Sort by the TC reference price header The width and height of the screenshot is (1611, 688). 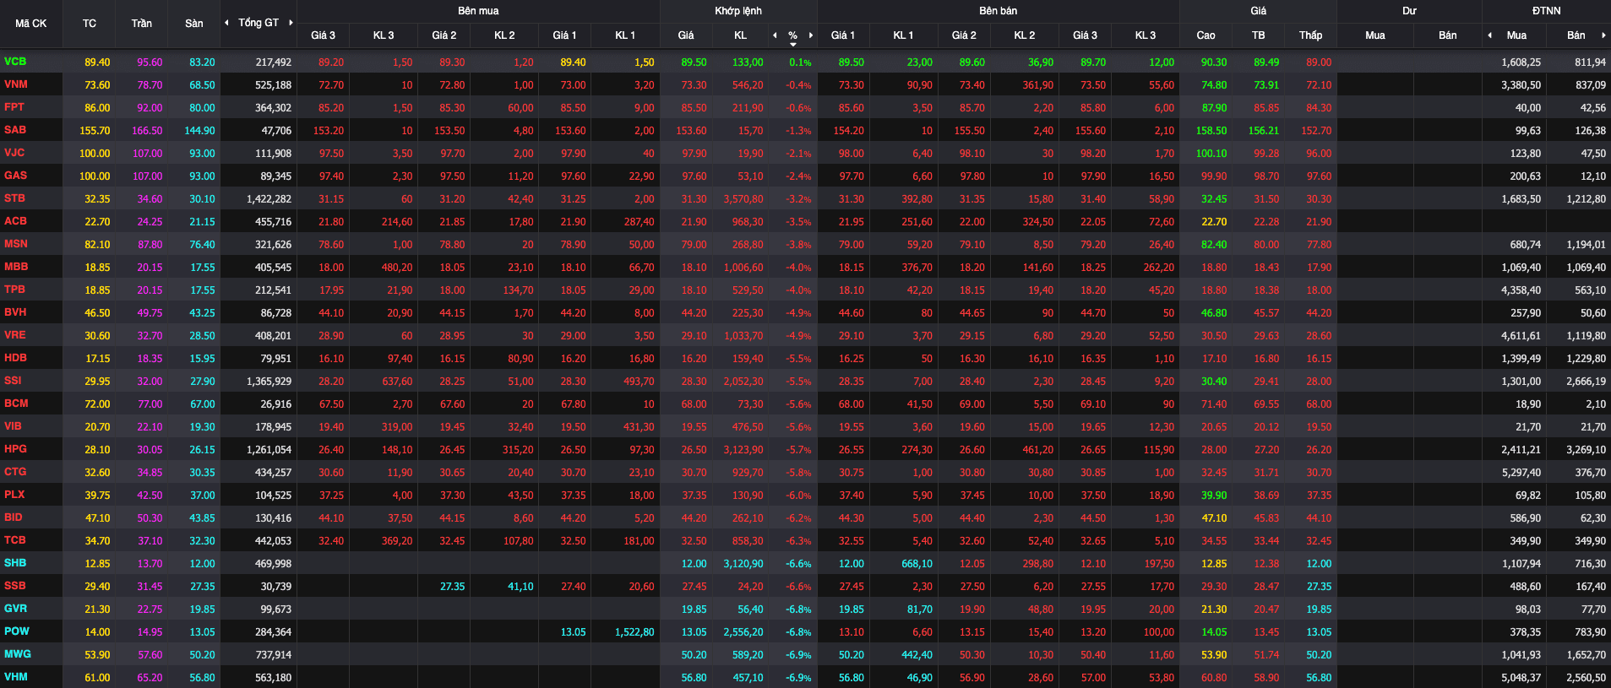click(90, 24)
